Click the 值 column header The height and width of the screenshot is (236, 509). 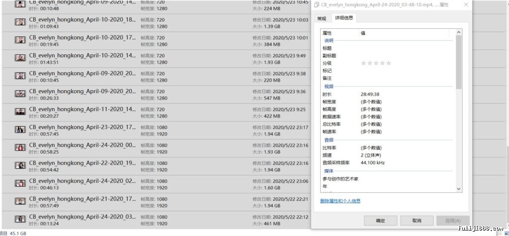pyautogui.click(x=404, y=33)
